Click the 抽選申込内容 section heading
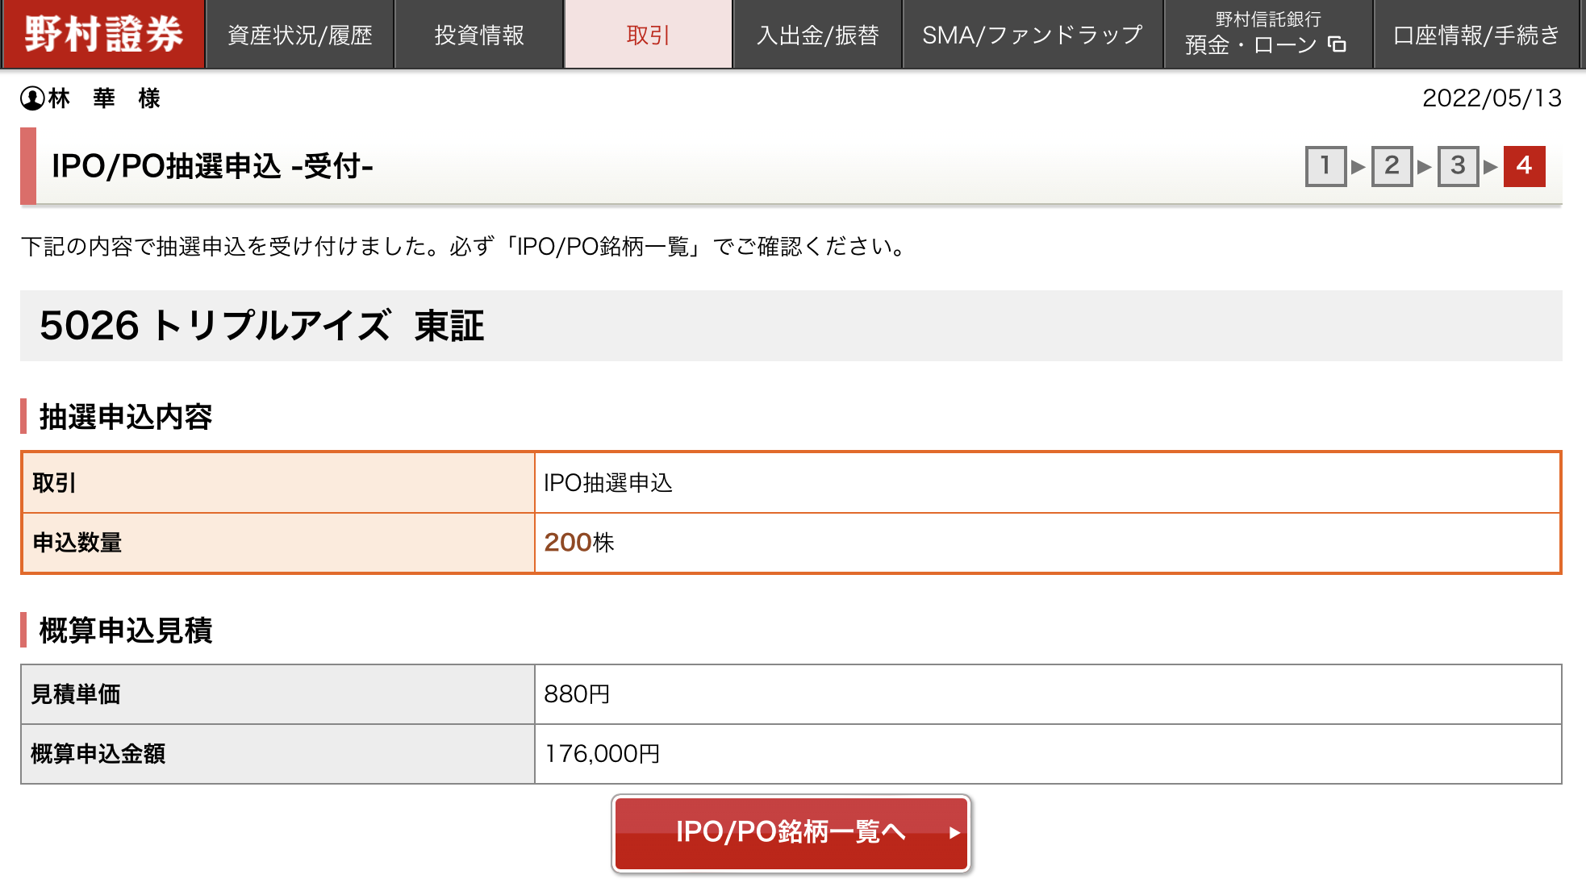Viewport: 1586px width, 887px height. pyautogui.click(x=126, y=417)
